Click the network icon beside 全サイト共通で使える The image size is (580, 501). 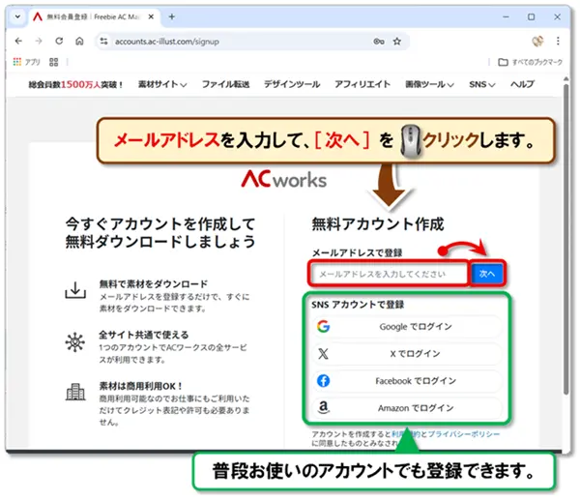pos(75,342)
